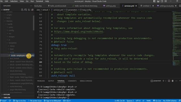Open the View menu
This screenshot has height=102, width=181.
(x=22, y=1)
